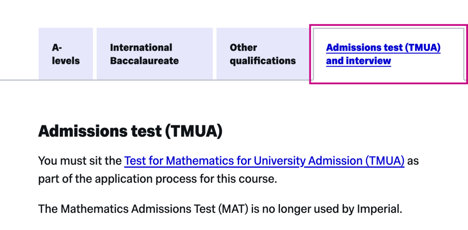Click the Admissions test (TMUA) and interview tab

[383, 54]
